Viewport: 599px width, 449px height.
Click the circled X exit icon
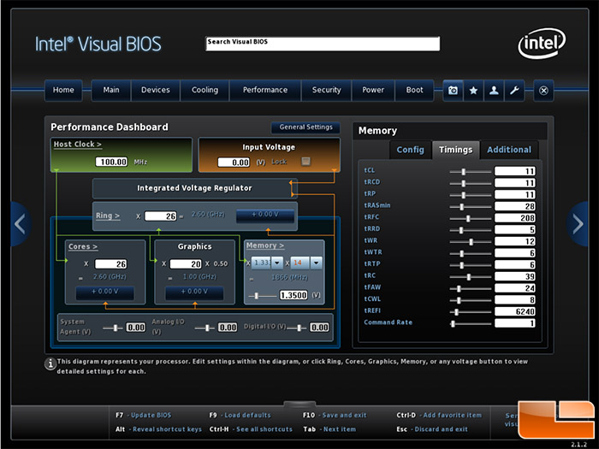543,90
